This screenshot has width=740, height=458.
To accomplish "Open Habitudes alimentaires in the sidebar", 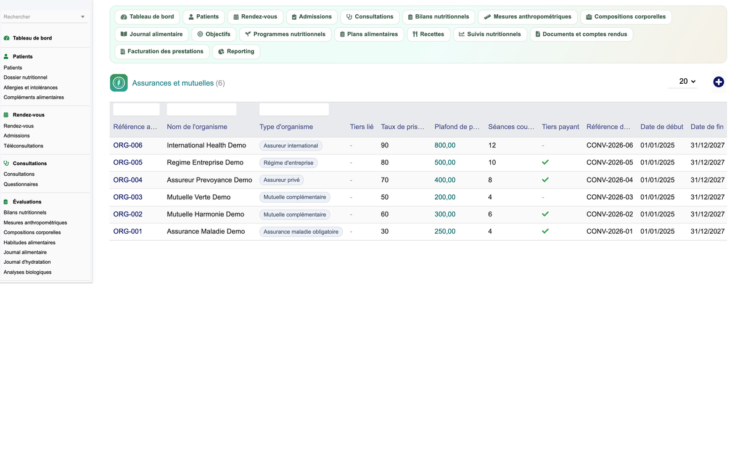I will pyautogui.click(x=30, y=242).
